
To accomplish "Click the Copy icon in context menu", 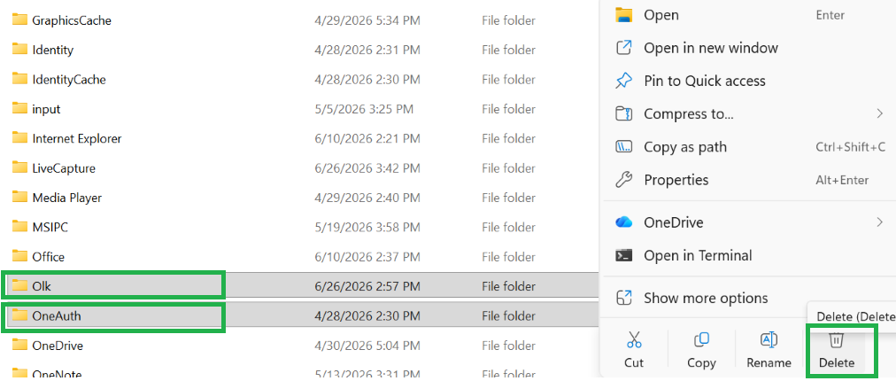I will pos(701,339).
